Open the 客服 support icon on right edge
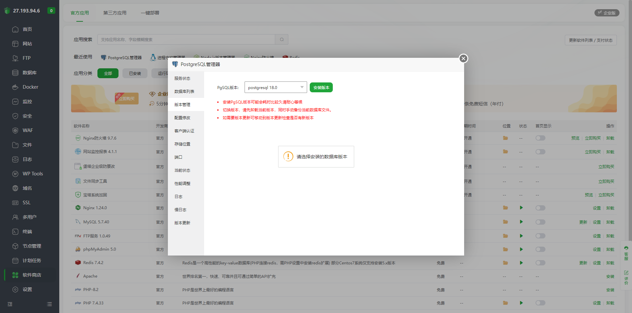The image size is (632, 313). pos(626,251)
